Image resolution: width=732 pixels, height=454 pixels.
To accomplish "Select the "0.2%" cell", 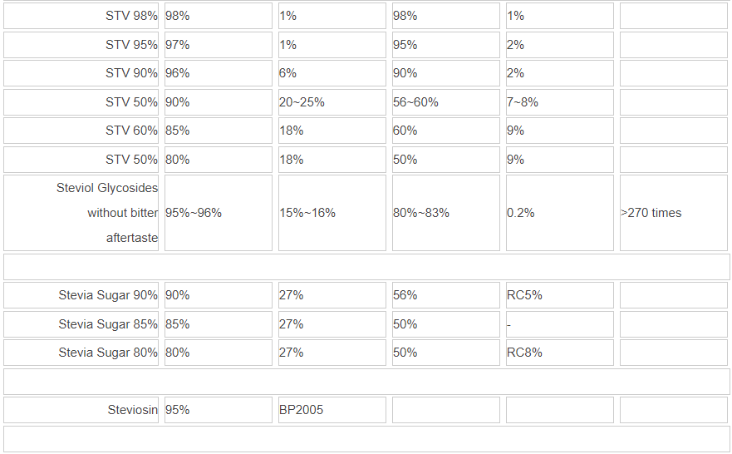I will click(x=520, y=213).
